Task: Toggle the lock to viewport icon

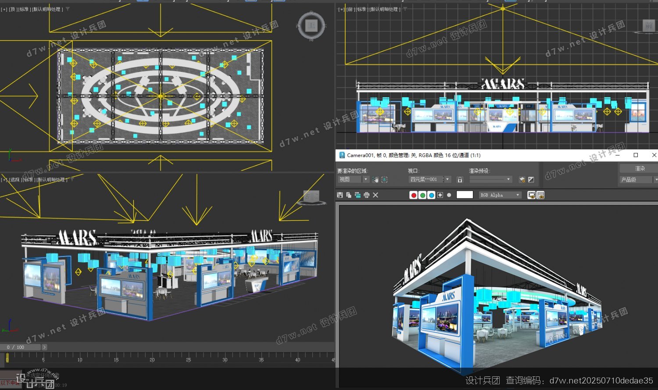Action: 460,179
